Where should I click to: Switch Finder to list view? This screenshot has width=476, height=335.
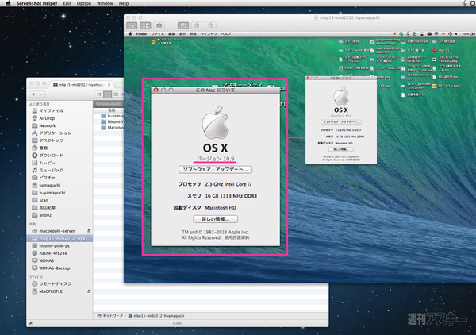coord(107,94)
